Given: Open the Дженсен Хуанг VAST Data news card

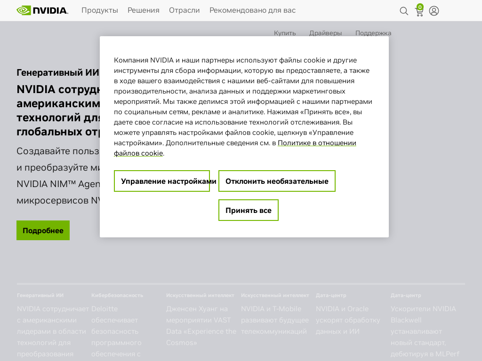Looking at the screenshot, I should point(201,319).
